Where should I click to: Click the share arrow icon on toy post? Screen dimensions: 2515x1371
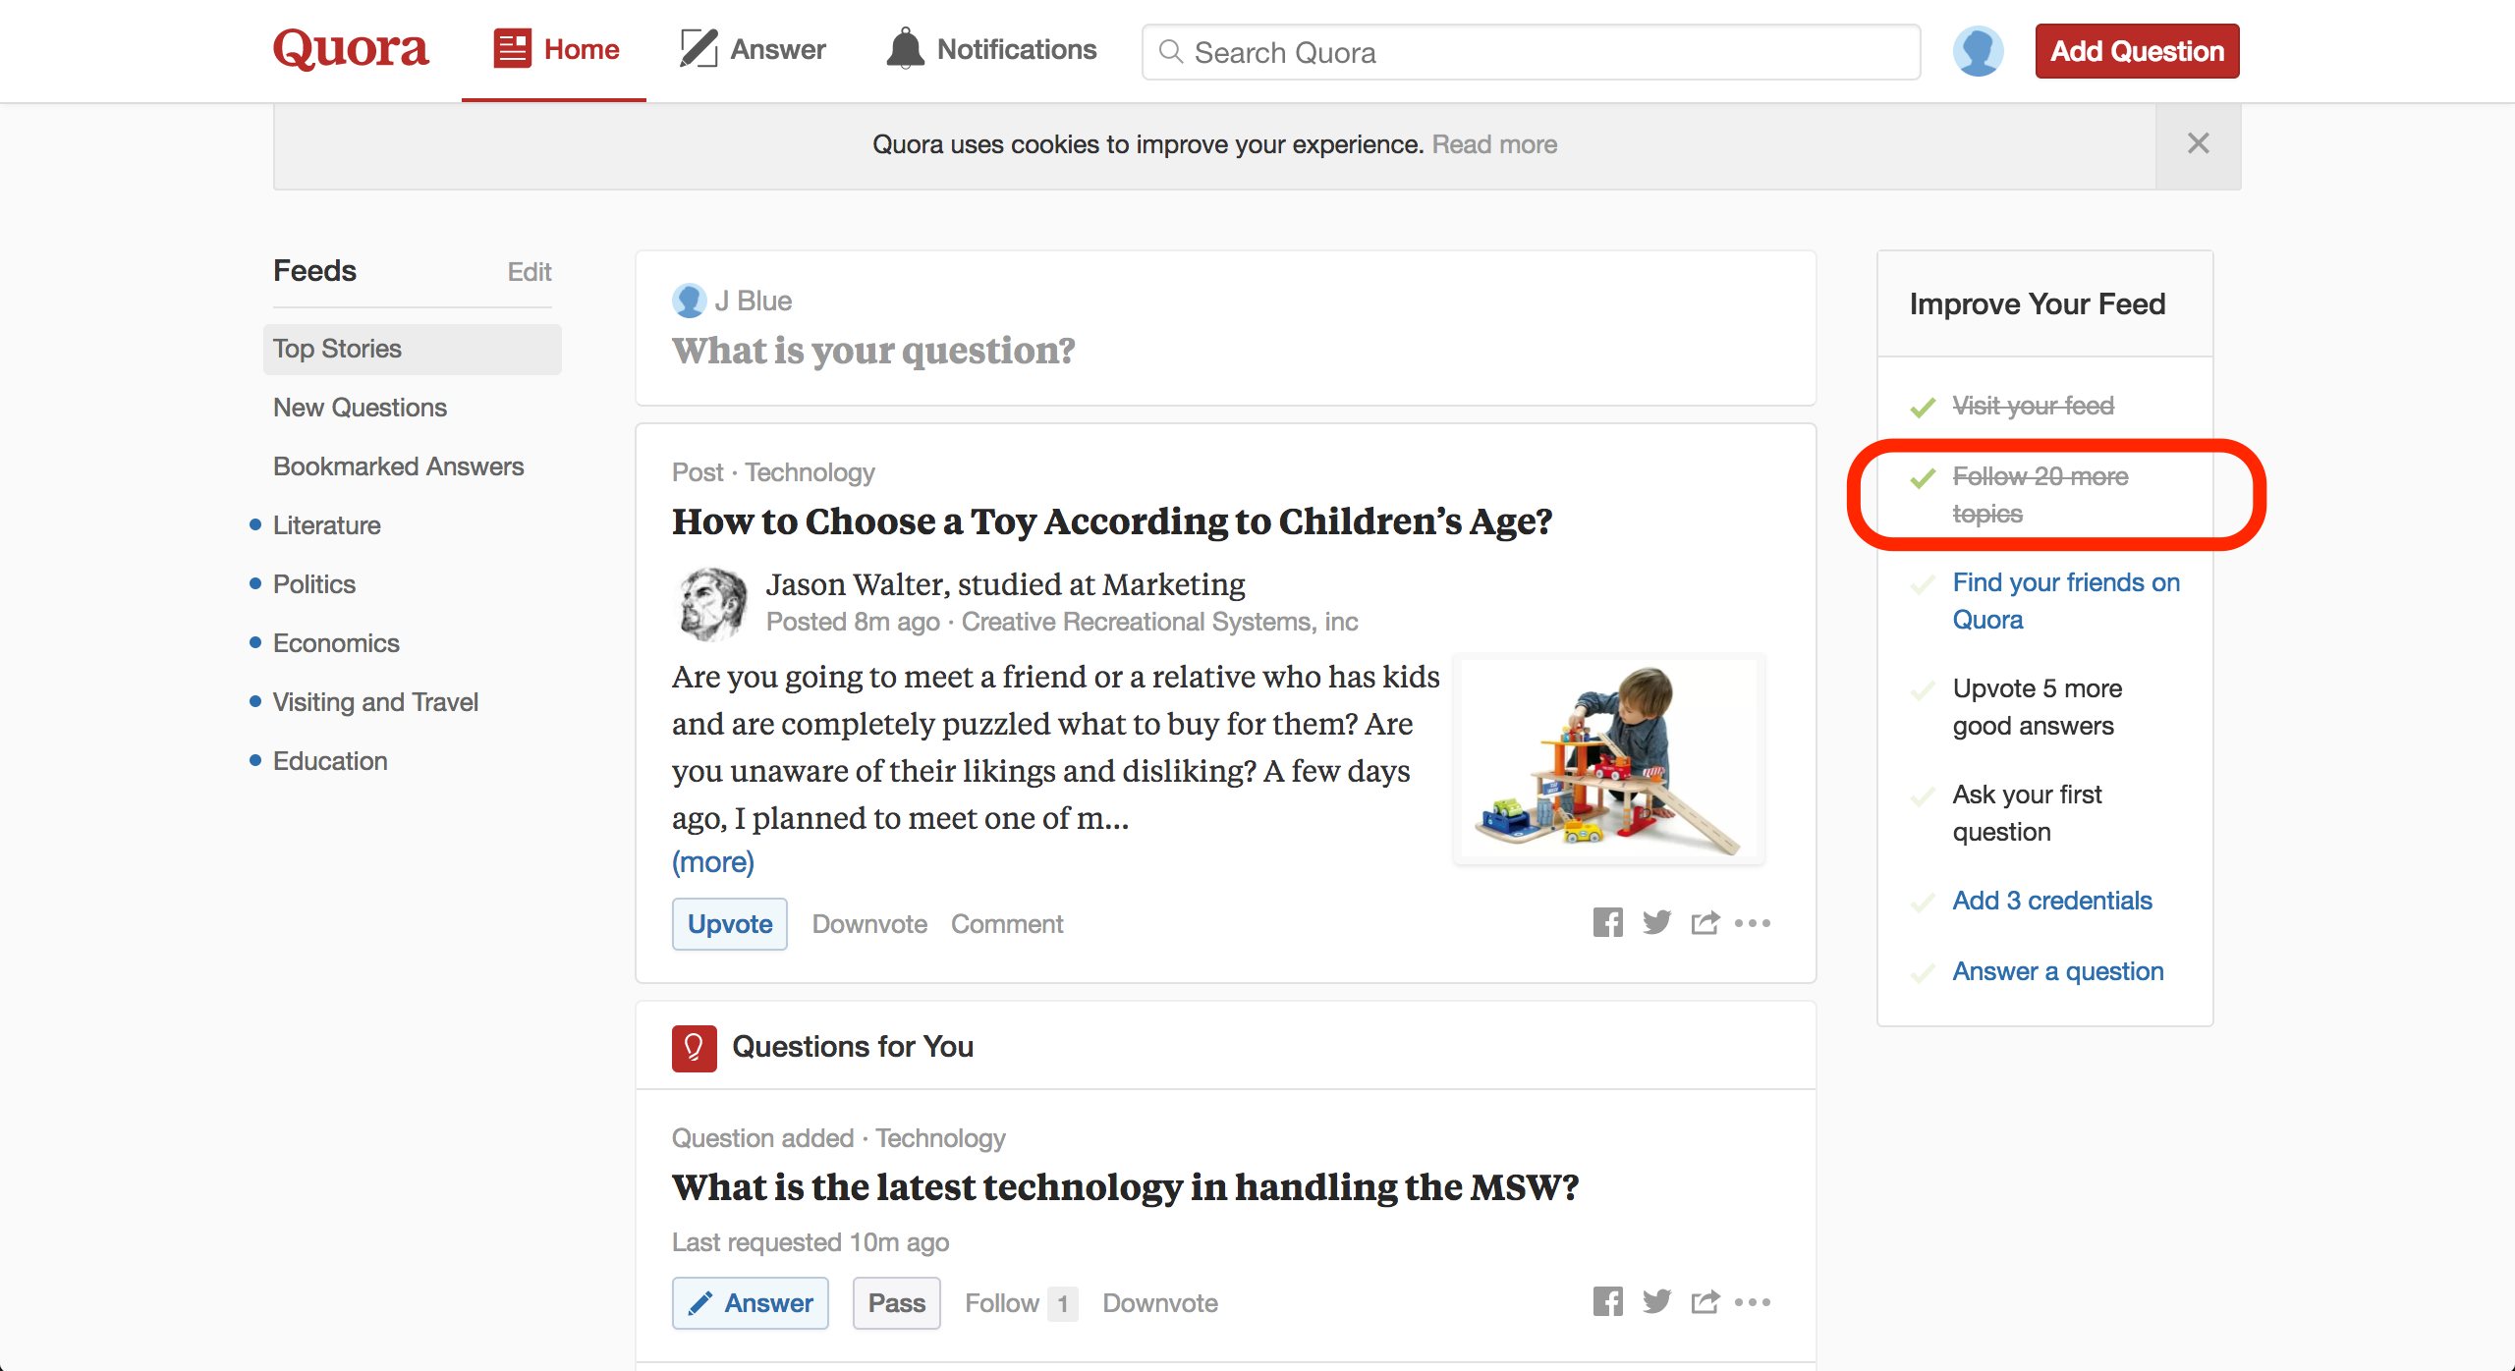1705,923
